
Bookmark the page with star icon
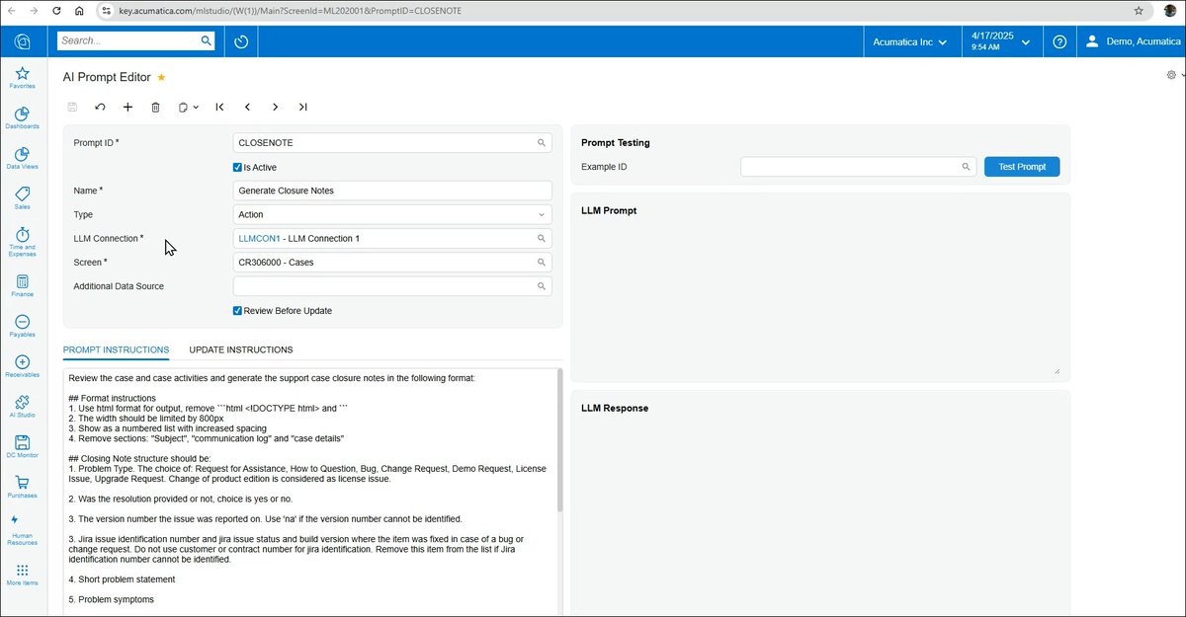tap(1140, 11)
